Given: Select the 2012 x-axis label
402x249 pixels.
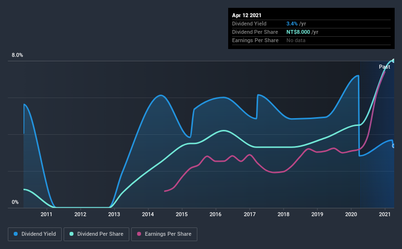Looking at the screenshot, I should pyautogui.click(x=80, y=214).
